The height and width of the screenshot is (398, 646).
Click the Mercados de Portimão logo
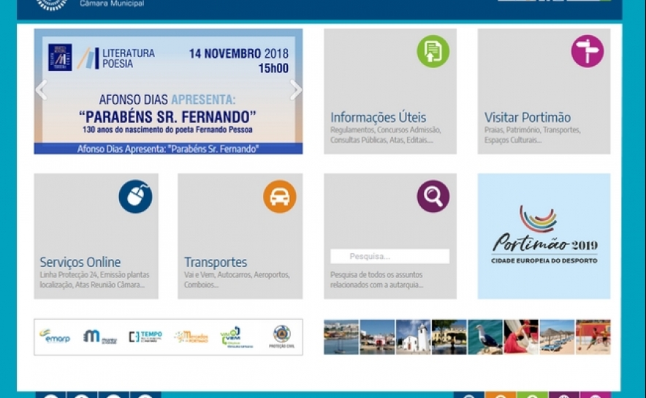point(191,337)
